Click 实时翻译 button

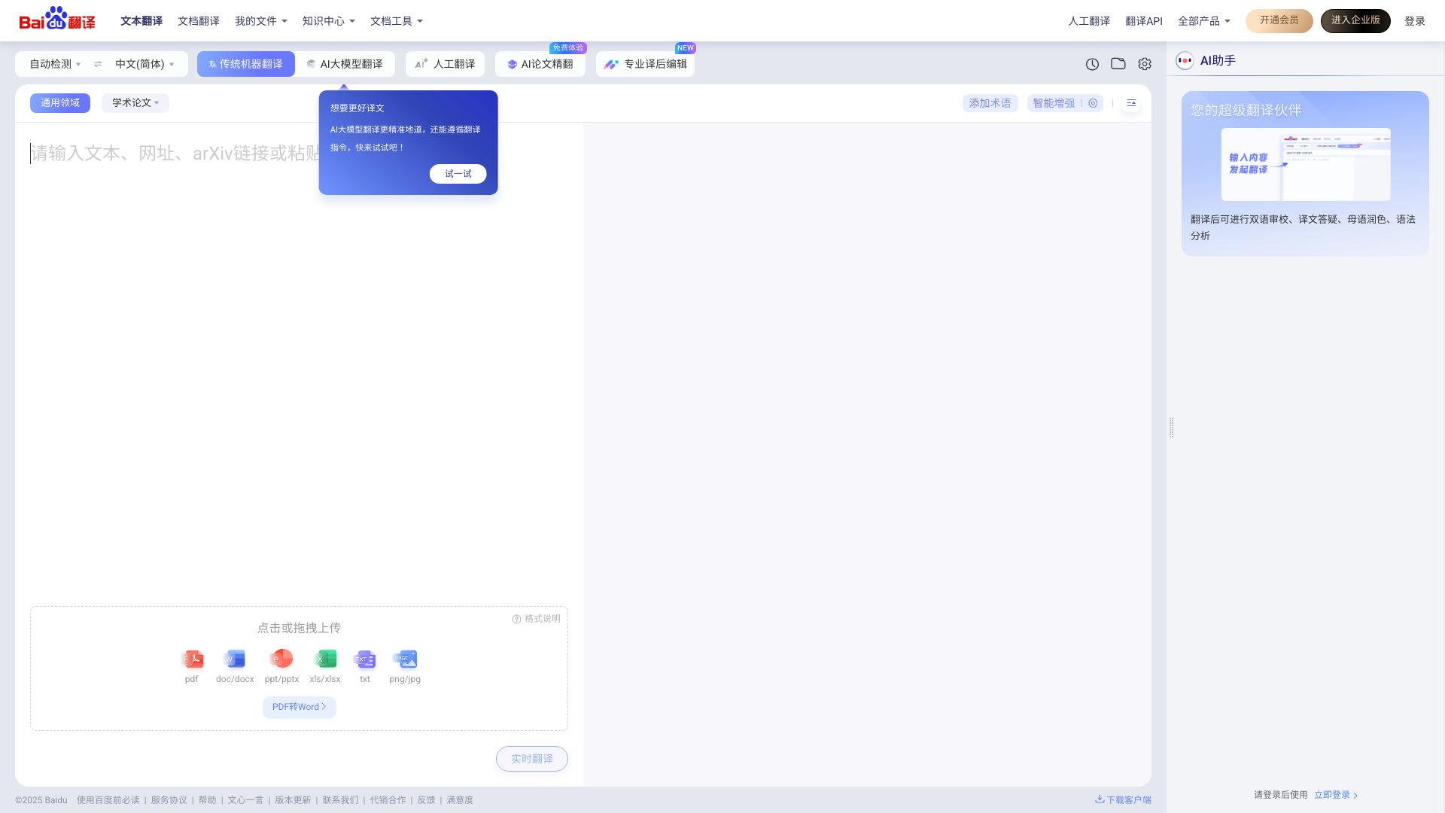pyautogui.click(x=532, y=759)
